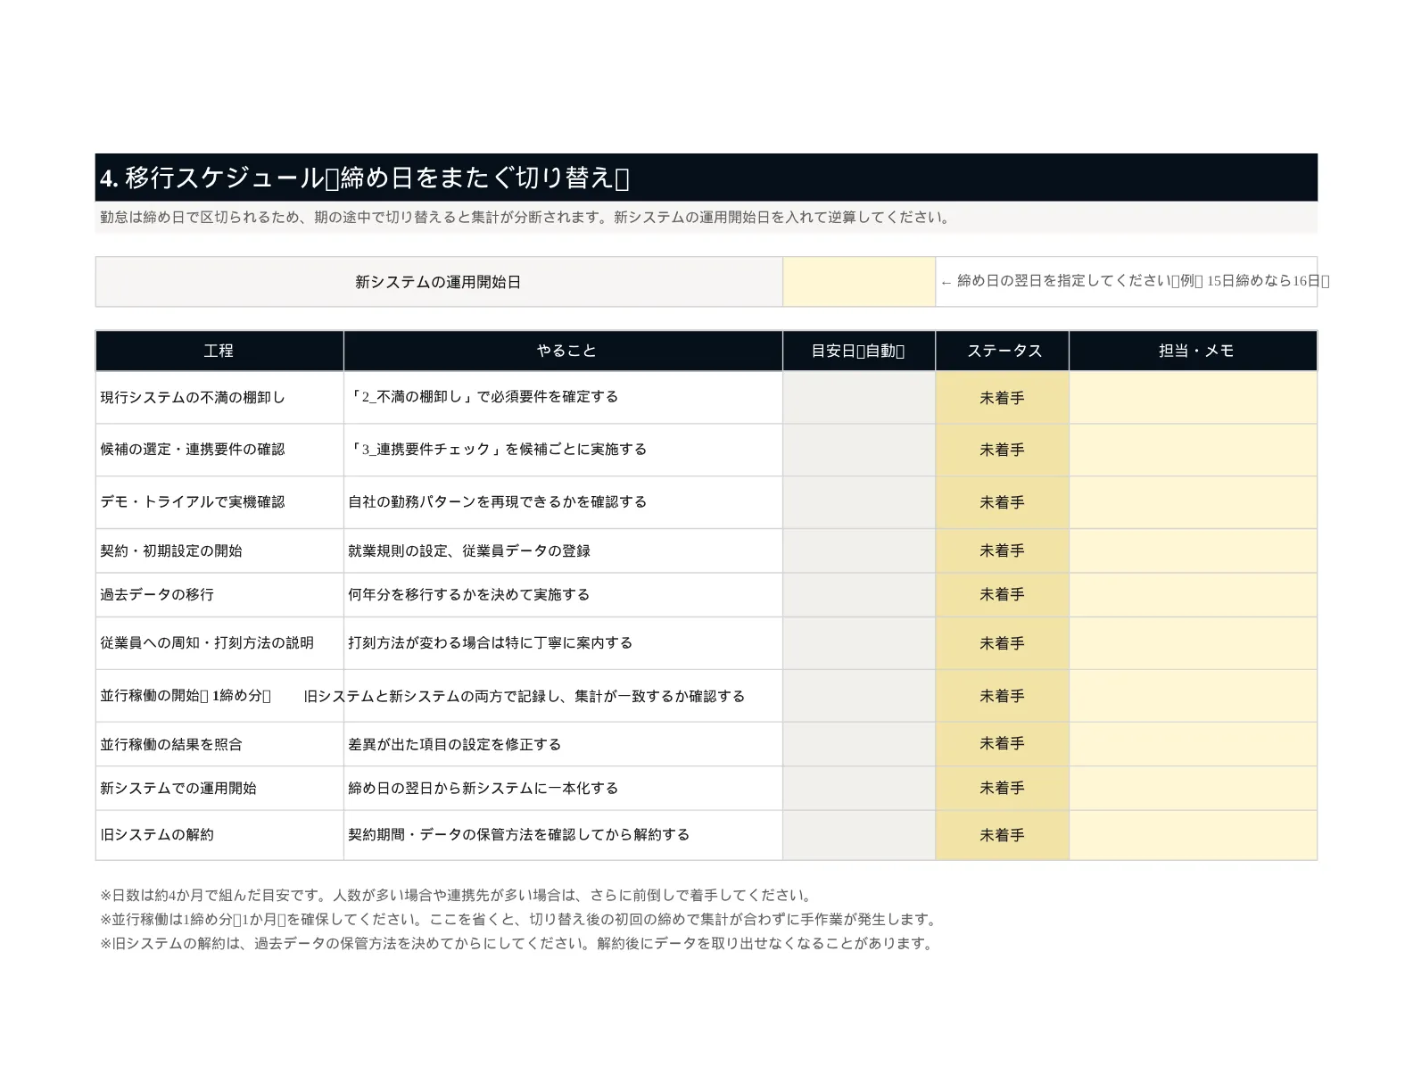Image resolution: width=1413 pixels, height=1092 pixels.
Task: Click the 締め日の翌日から新システムに一本化する cell
Action: coord(564,788)
